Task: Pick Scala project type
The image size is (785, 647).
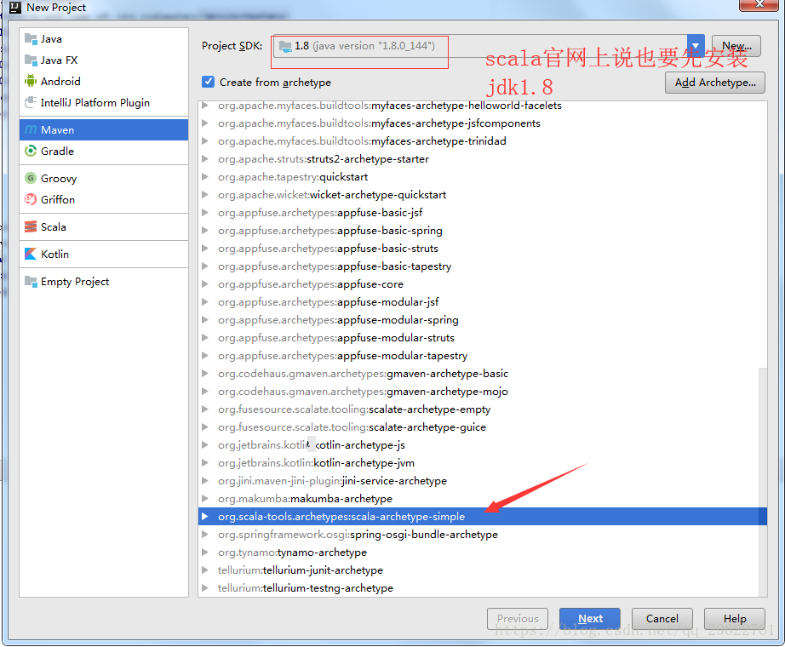Action: 104,226
